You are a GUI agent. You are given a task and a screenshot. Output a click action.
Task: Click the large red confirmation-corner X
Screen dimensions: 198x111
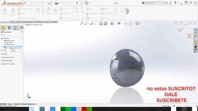pyautogui.click(x=189, y=36)
